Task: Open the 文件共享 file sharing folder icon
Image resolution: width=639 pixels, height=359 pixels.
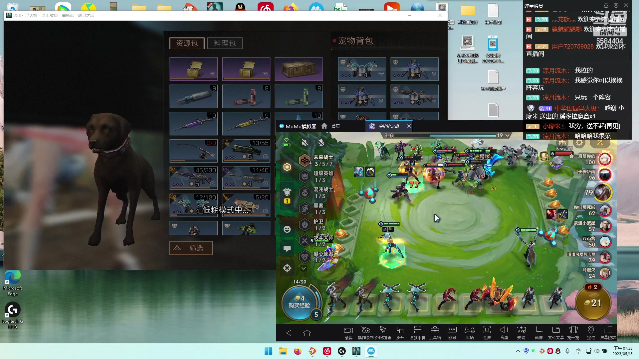Action: pos(556,330)
